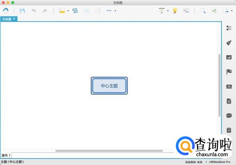Open the more options ellipsis

tap(109, 11)
